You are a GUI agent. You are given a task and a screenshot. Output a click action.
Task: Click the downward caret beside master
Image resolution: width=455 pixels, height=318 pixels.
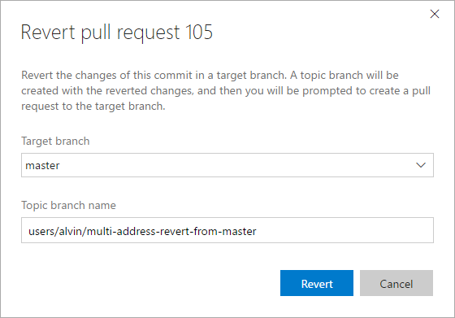coord(421,165)
